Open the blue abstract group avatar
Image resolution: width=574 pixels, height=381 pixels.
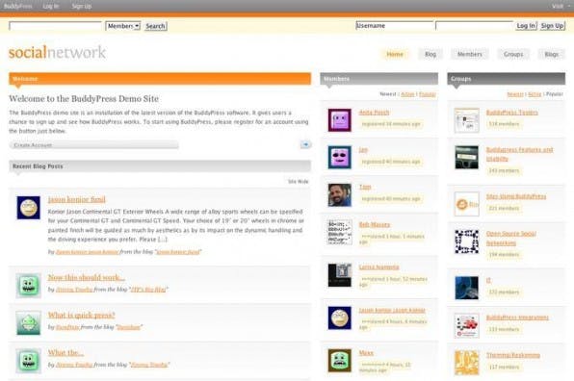tap(466, 288)
